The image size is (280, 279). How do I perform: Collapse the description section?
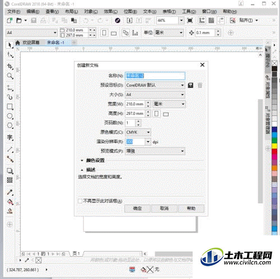[x=82, y=170]
